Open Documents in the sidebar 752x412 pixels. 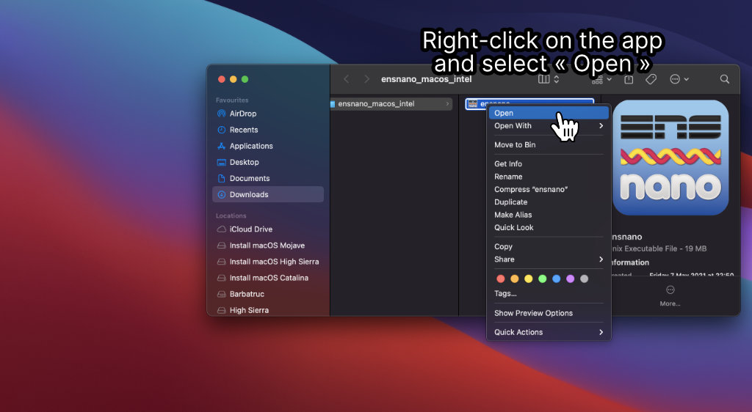(267, 178)
